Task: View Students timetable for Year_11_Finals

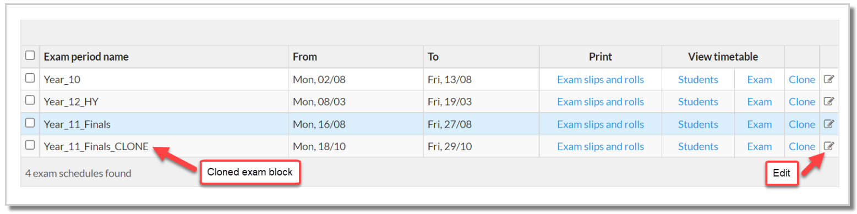Action: [x=698, y=124]
